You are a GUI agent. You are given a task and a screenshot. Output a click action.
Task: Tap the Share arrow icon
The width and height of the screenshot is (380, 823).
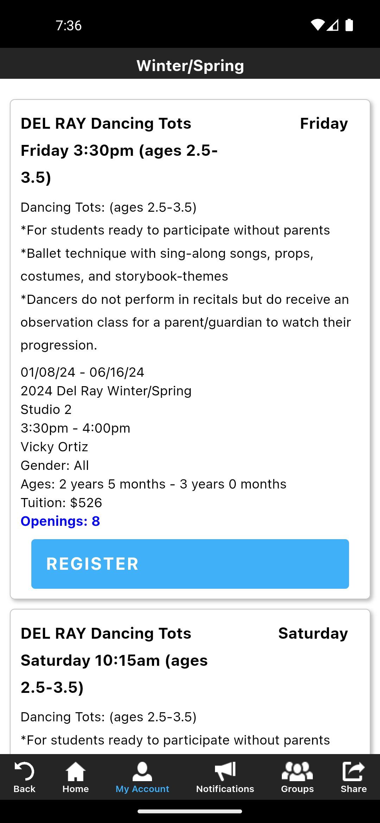click(354, 771)
